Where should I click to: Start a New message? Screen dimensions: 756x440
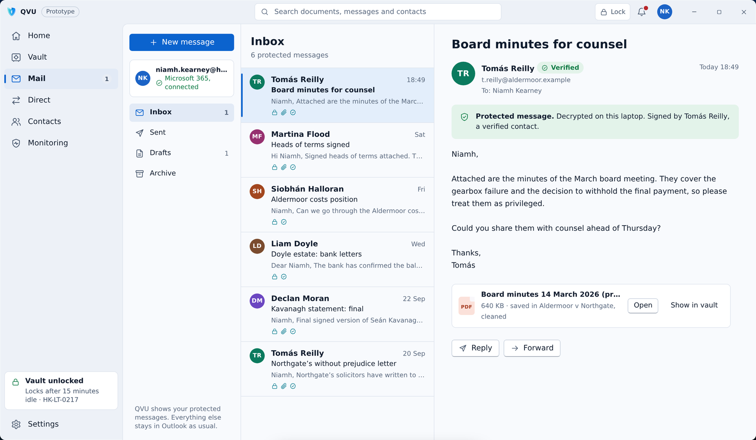click(x=181, y=42)
